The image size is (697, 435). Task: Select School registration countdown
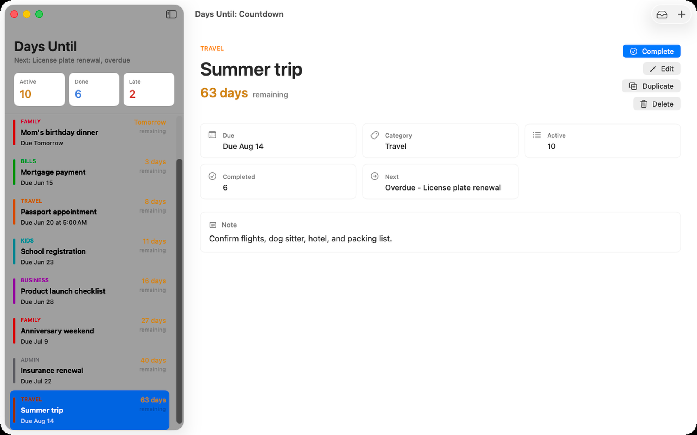90,251
